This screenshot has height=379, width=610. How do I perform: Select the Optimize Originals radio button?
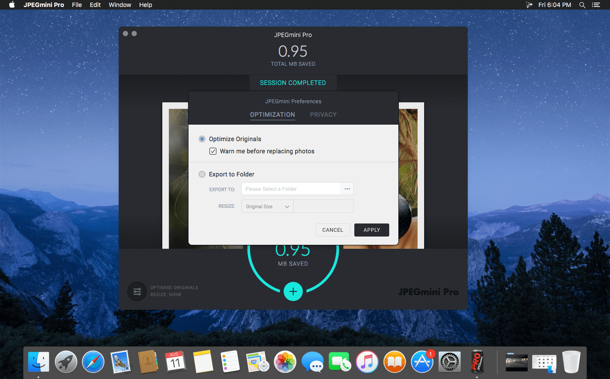click(202, 139)
